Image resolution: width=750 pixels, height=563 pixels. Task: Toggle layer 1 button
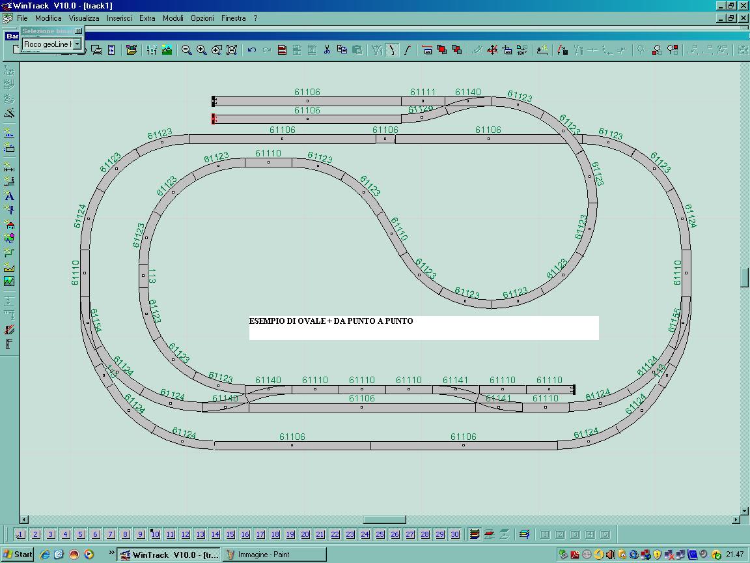[20, 534]
